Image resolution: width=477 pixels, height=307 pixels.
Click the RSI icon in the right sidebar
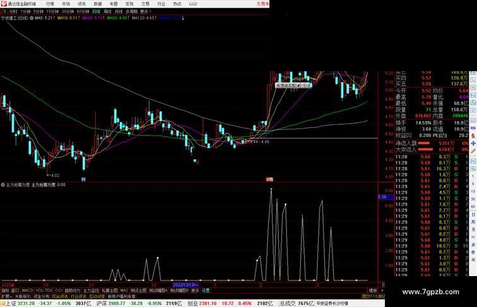(x=473, y=128)
